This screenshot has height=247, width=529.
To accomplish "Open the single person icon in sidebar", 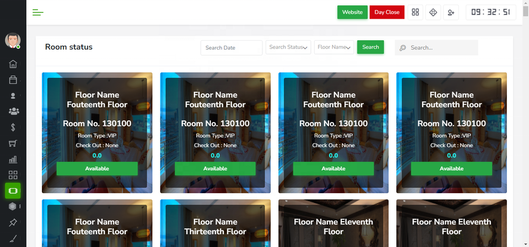I will pyautogui.click(x=13, y=96).
